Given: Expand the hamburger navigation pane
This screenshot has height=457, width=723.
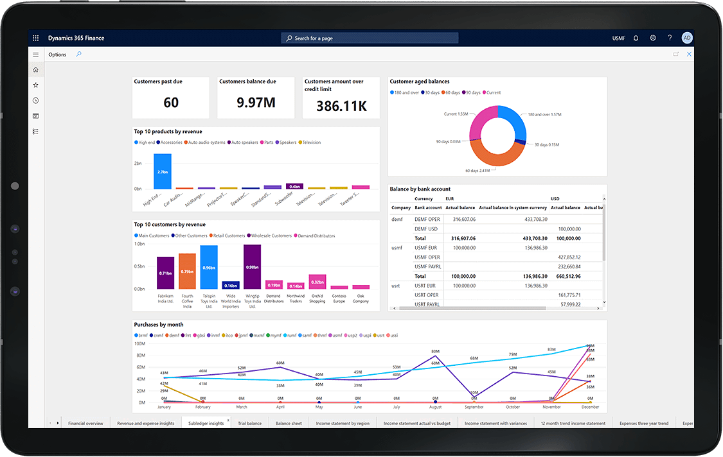Looking at the screenshot, I should click(x=36, y=55).
